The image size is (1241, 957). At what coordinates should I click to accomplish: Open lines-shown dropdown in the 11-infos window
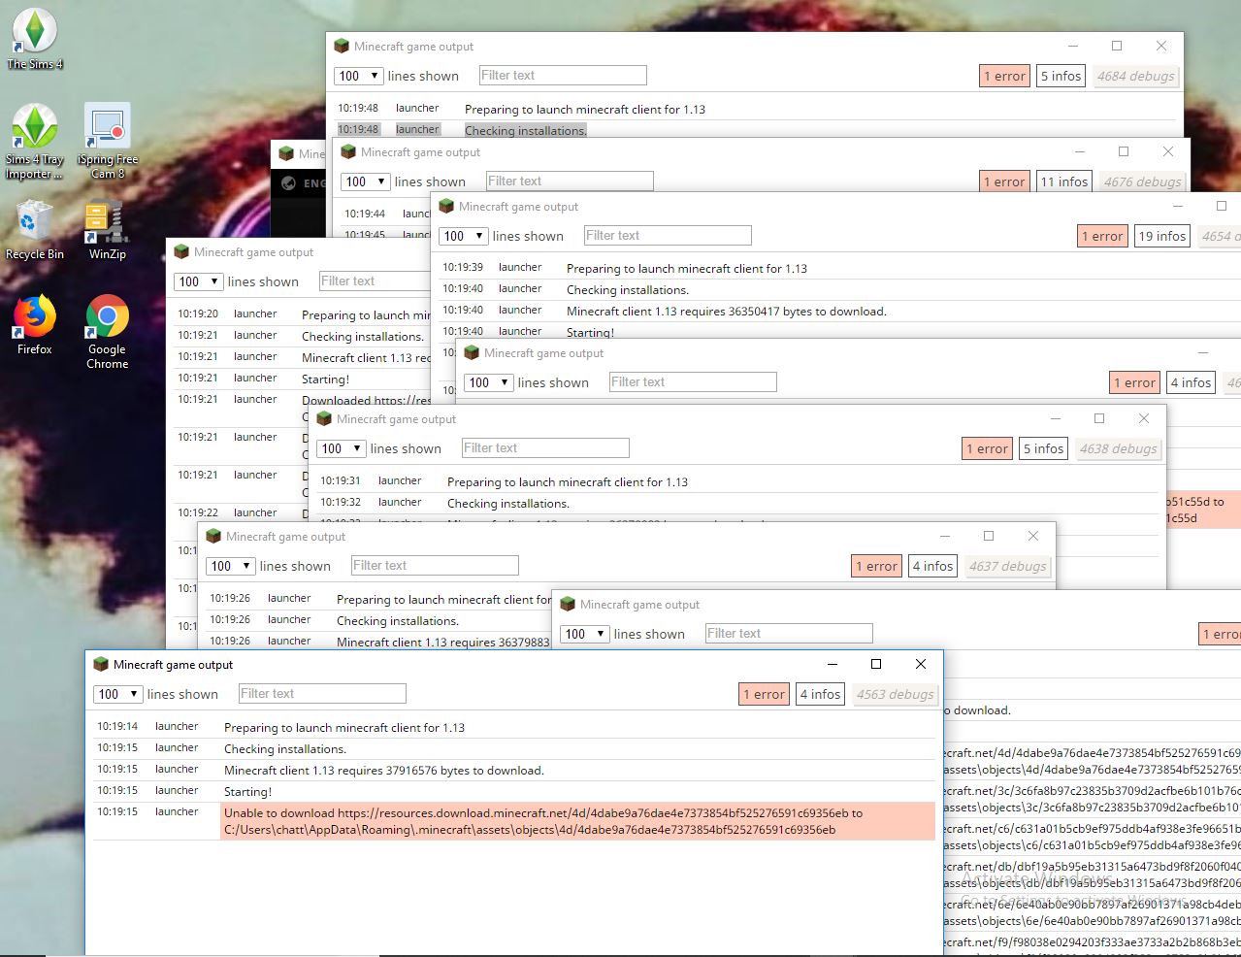pos(365,181)
